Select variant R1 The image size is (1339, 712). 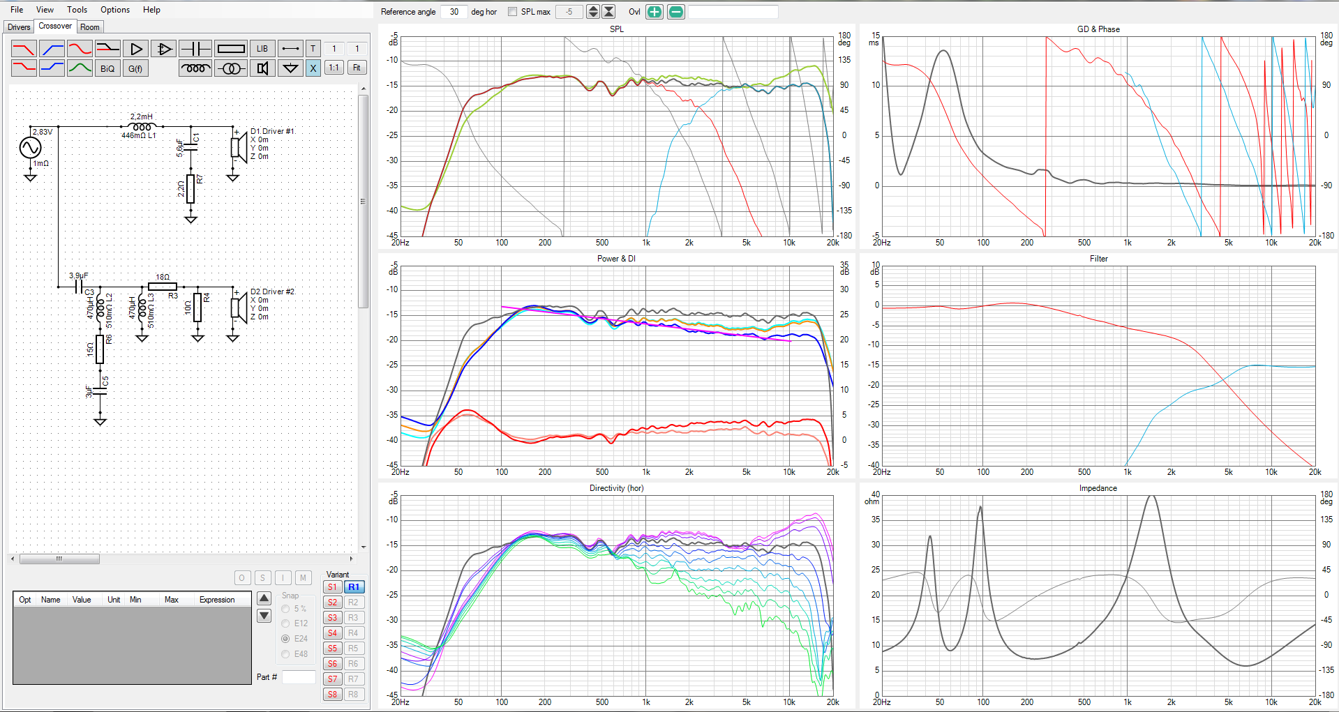coord(354,587)
